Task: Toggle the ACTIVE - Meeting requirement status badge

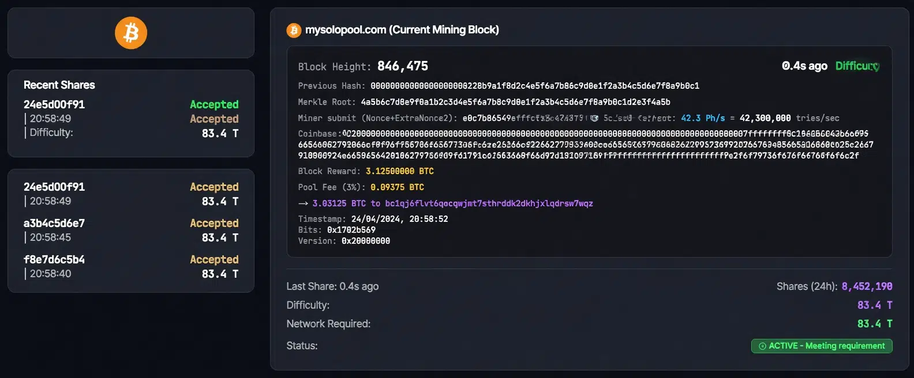Action: tap(821, 346)
